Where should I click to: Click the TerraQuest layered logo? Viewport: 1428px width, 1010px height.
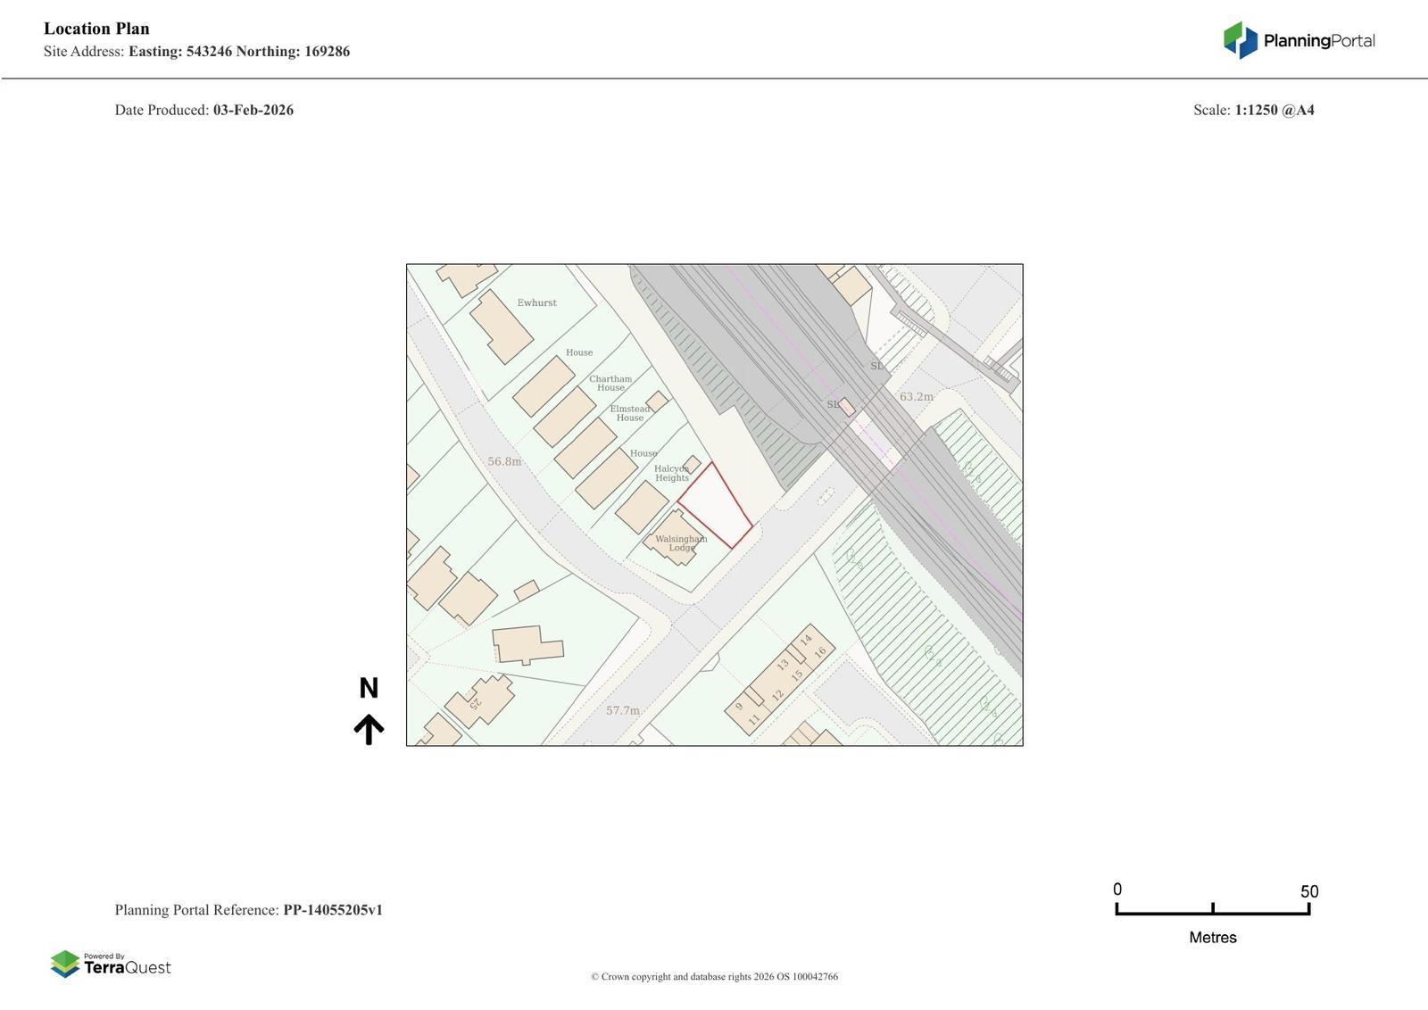coord(65,964)
